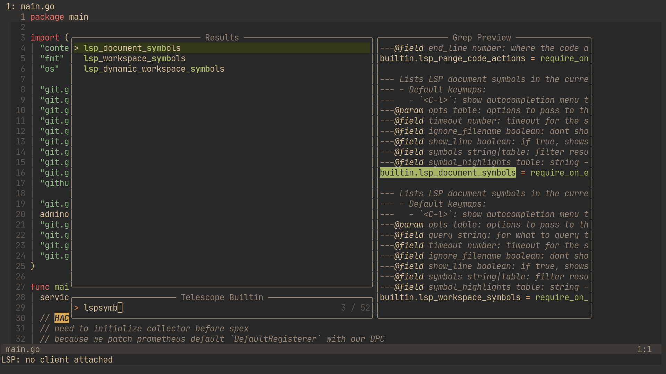Click the Results panel title

[222, 37]
